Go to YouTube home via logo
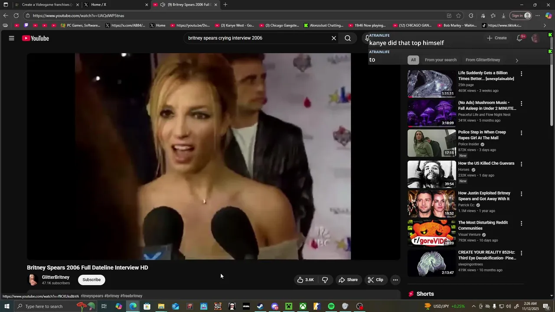This screenshot has width=555, height=312. pyautogui.click(x=36, y=38)
